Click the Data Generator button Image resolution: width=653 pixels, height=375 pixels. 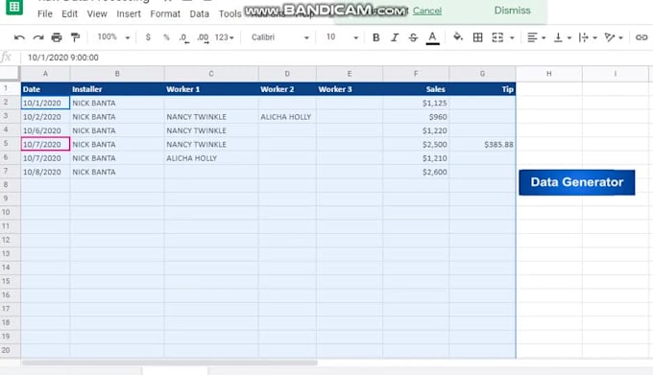pos(577,182)
